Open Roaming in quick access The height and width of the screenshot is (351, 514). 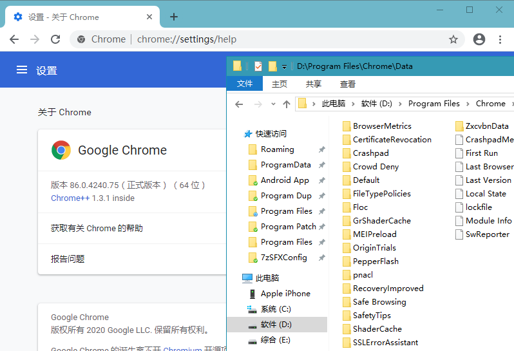tap(278, 149)
